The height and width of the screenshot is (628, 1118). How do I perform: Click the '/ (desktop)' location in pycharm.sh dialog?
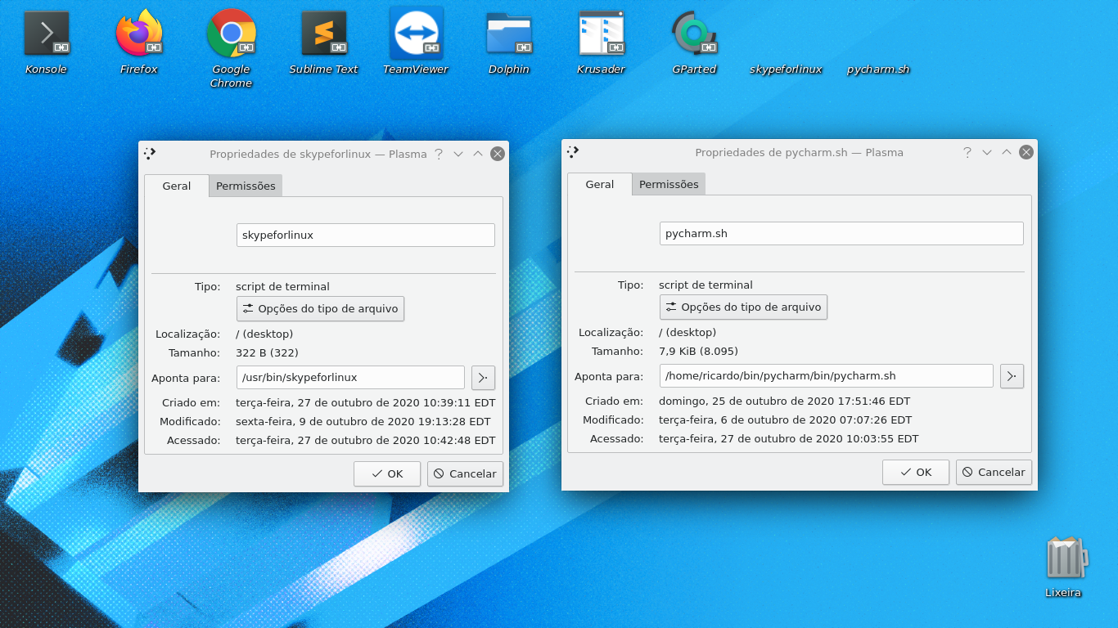click(687, 333)
